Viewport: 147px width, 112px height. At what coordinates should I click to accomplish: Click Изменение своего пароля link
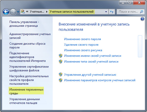click(x=82, y=39)
